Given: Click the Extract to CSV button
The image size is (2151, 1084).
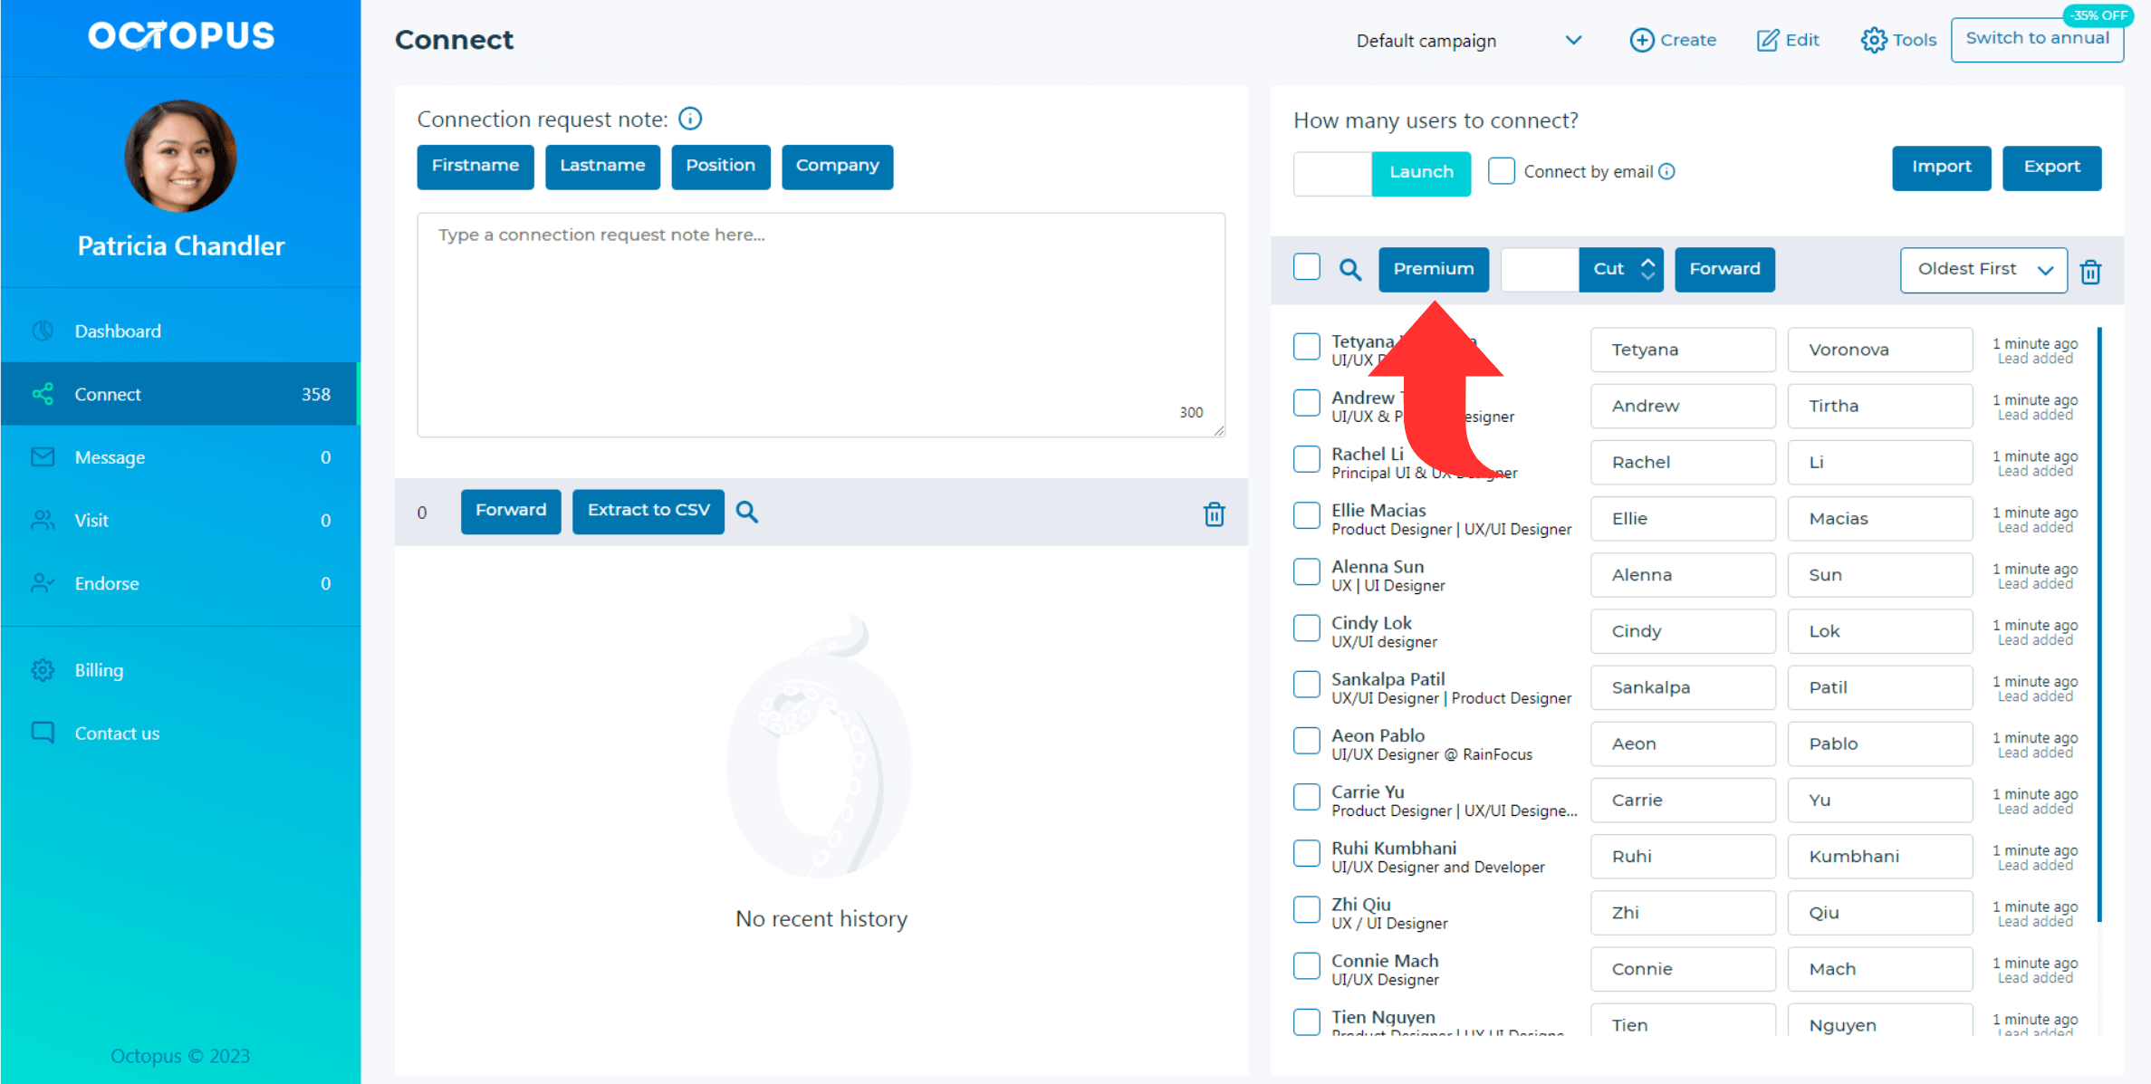Looking at the screenshot, I should (x=648, y=509).
